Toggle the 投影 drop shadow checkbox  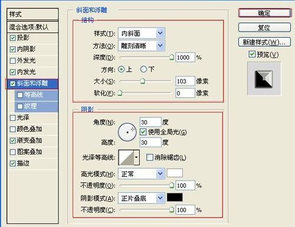coord(12,38)
